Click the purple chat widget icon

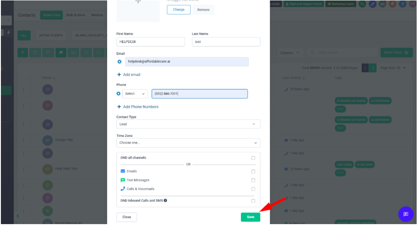405,214
